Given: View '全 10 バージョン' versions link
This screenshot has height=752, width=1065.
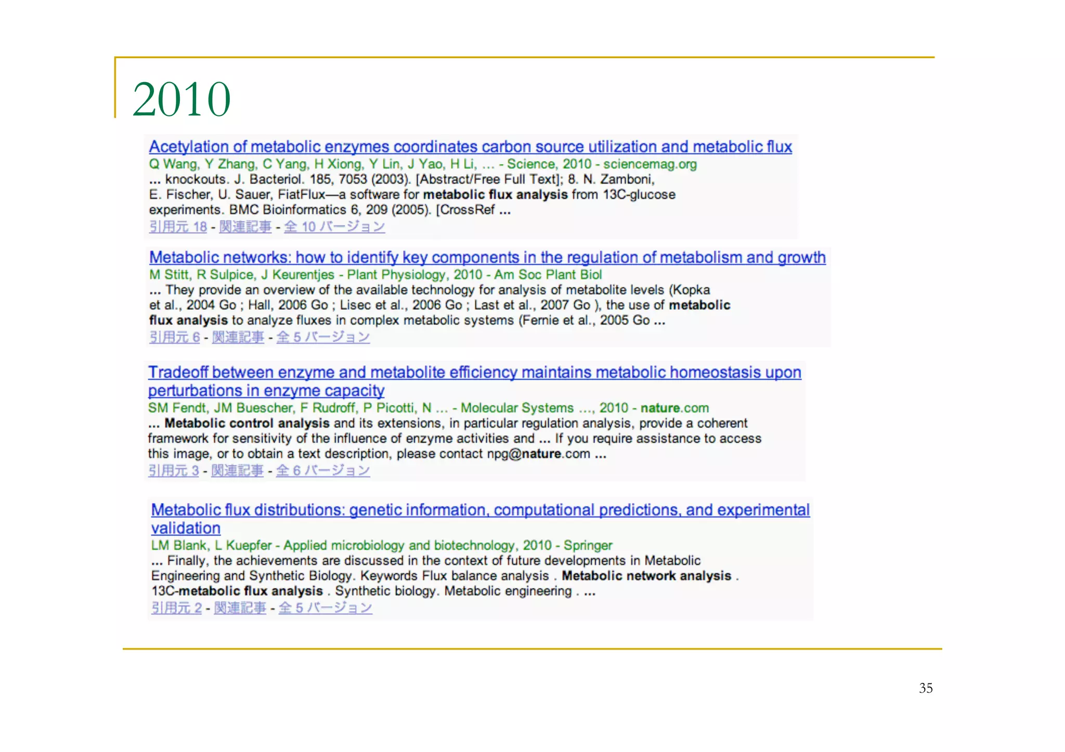Looking at the screenshot, I should 334,227.
